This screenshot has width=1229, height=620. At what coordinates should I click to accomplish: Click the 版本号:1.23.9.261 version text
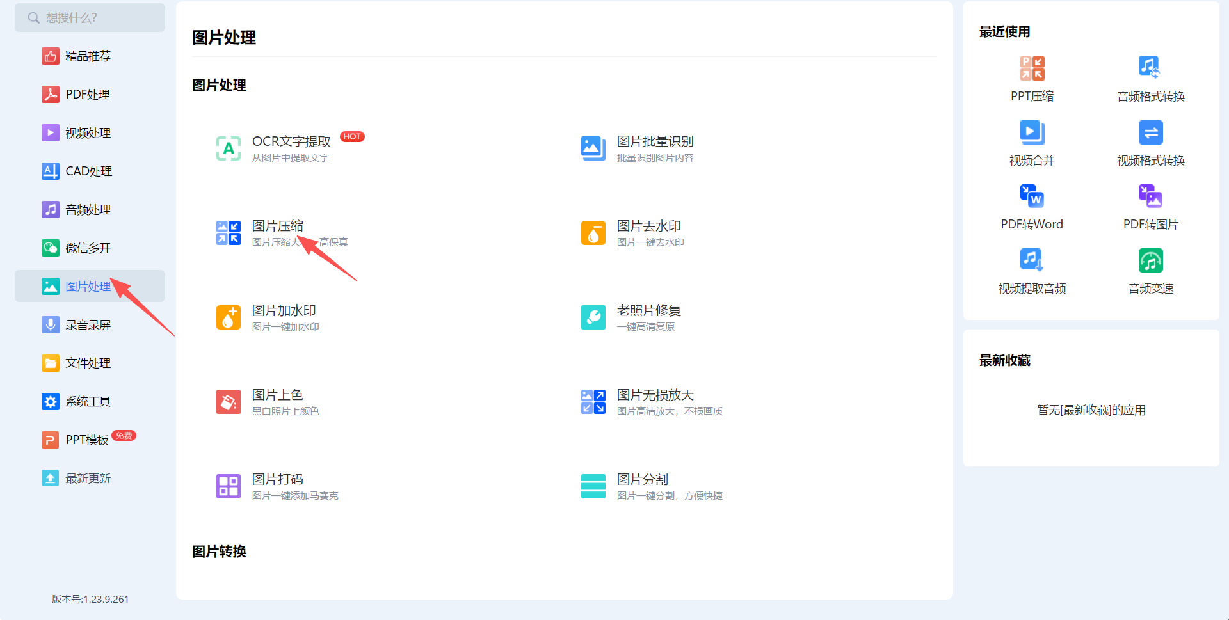coord(90,600)
